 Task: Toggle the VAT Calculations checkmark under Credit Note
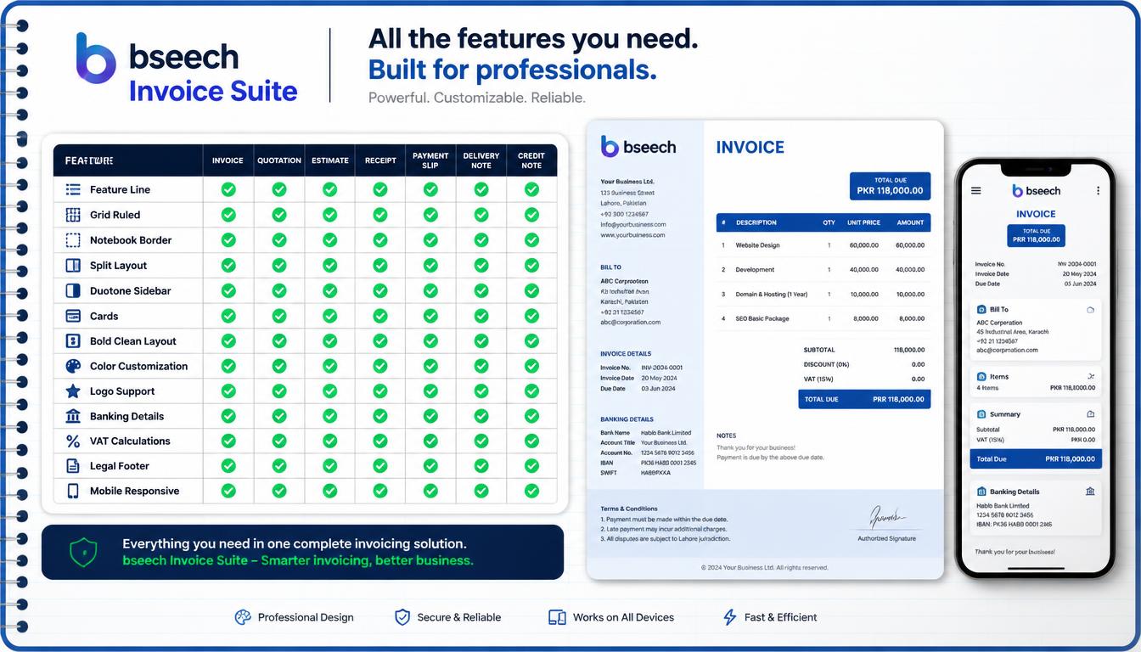click(531, 441)
